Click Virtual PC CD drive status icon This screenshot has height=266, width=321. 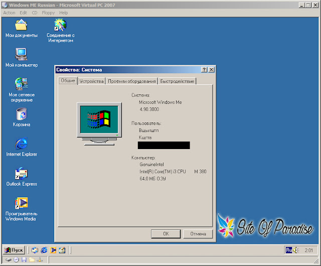point(16,260)
